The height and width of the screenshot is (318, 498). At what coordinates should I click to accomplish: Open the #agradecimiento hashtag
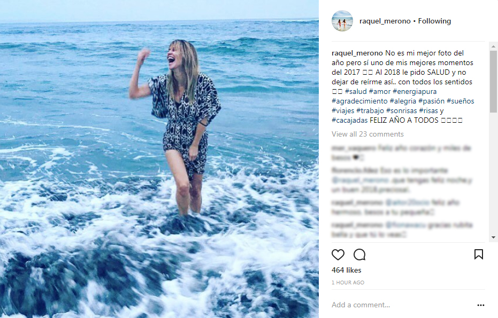(359, 101)
